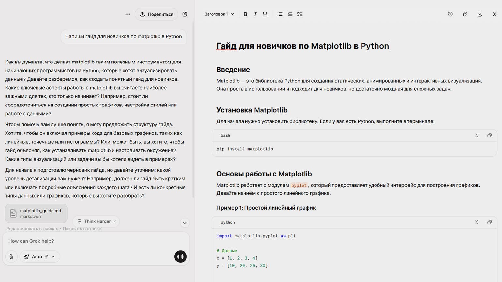
Task: Open the three-dots more options menu
Action: coord(128,14)
